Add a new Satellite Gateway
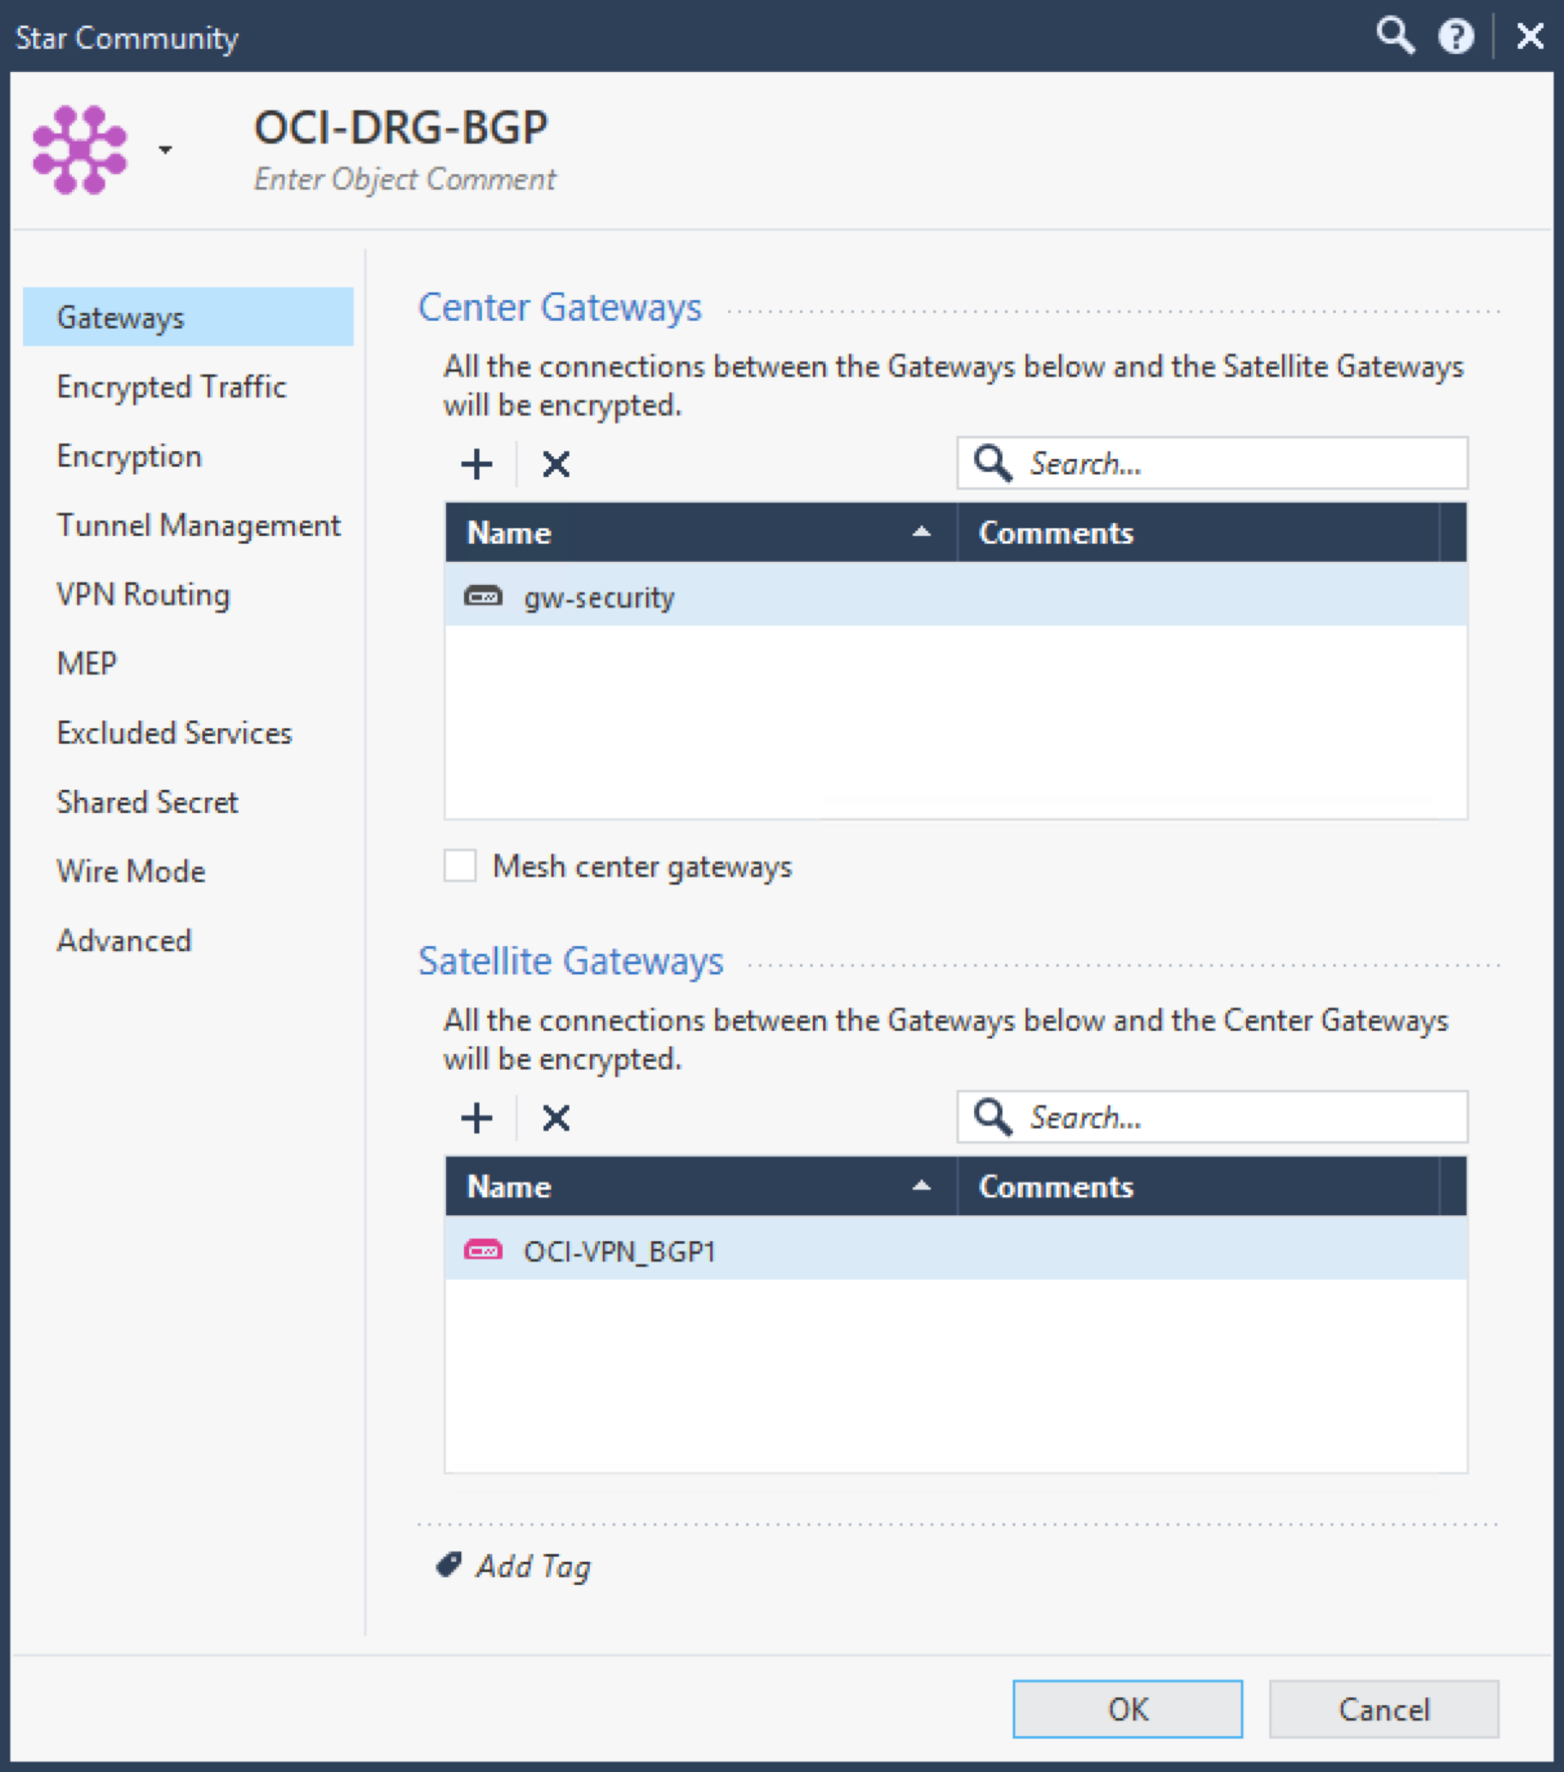This screenshot has height=1772, width=1564. 478,1118
